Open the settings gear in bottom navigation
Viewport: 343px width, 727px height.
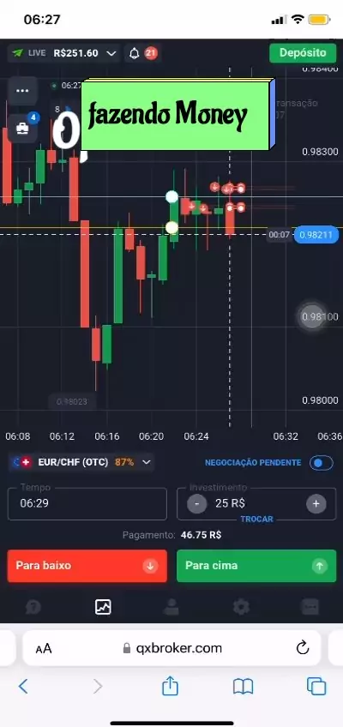point(241,606)
